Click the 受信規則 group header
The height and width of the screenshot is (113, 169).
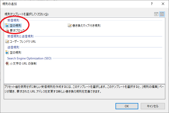(13, 20)
